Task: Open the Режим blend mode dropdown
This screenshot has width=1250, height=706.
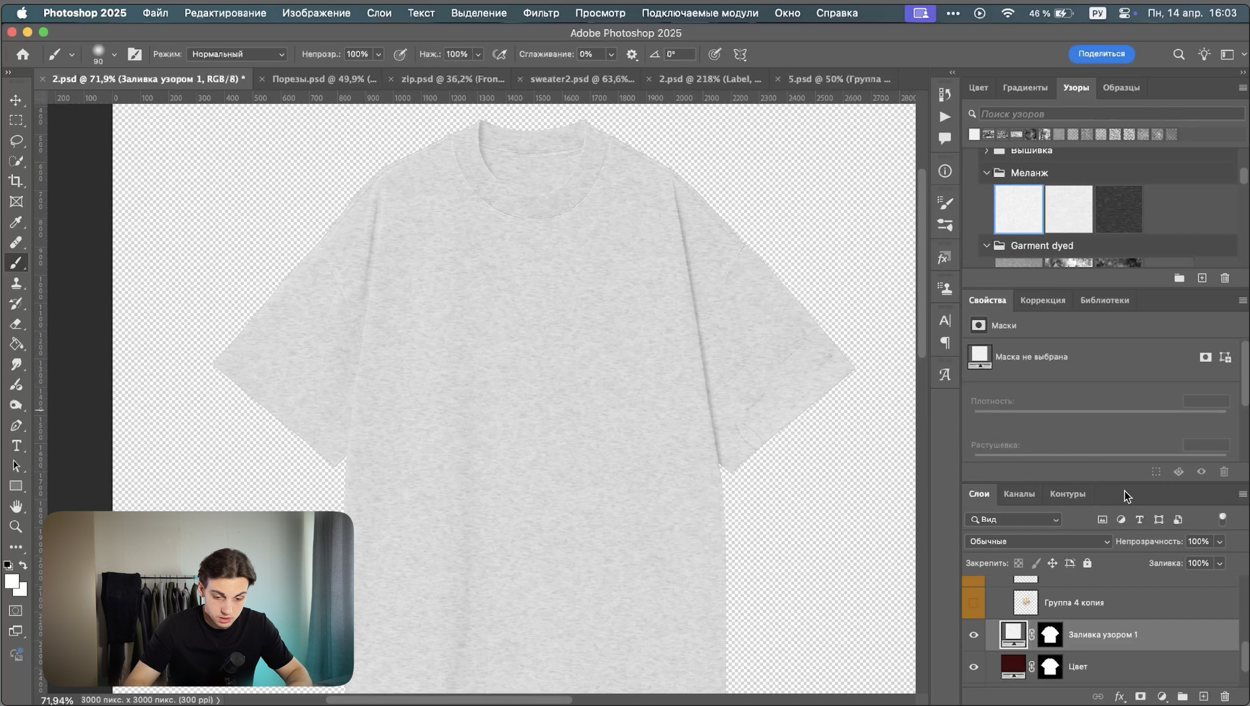Action: tap(237, 54)
